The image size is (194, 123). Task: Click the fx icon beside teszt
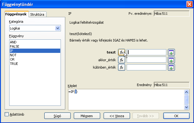tap(121, 52)
